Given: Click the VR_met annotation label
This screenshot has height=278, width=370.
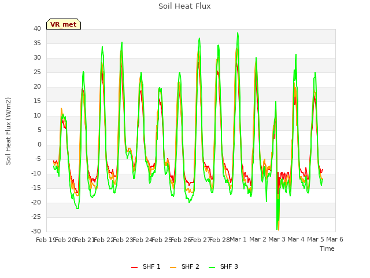Looking at the screenshot, I should coord(64,24).
